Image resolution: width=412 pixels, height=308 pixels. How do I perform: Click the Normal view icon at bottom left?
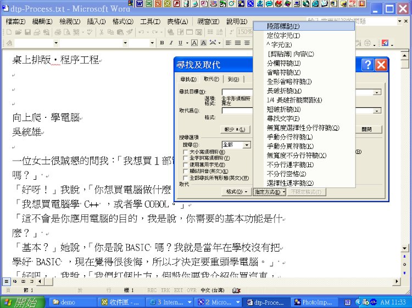[7, 281]
